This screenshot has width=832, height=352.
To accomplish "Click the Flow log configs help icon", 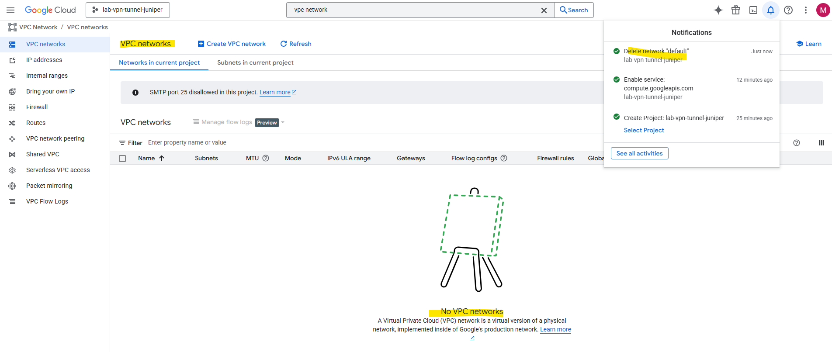I will tap(504, 158).
